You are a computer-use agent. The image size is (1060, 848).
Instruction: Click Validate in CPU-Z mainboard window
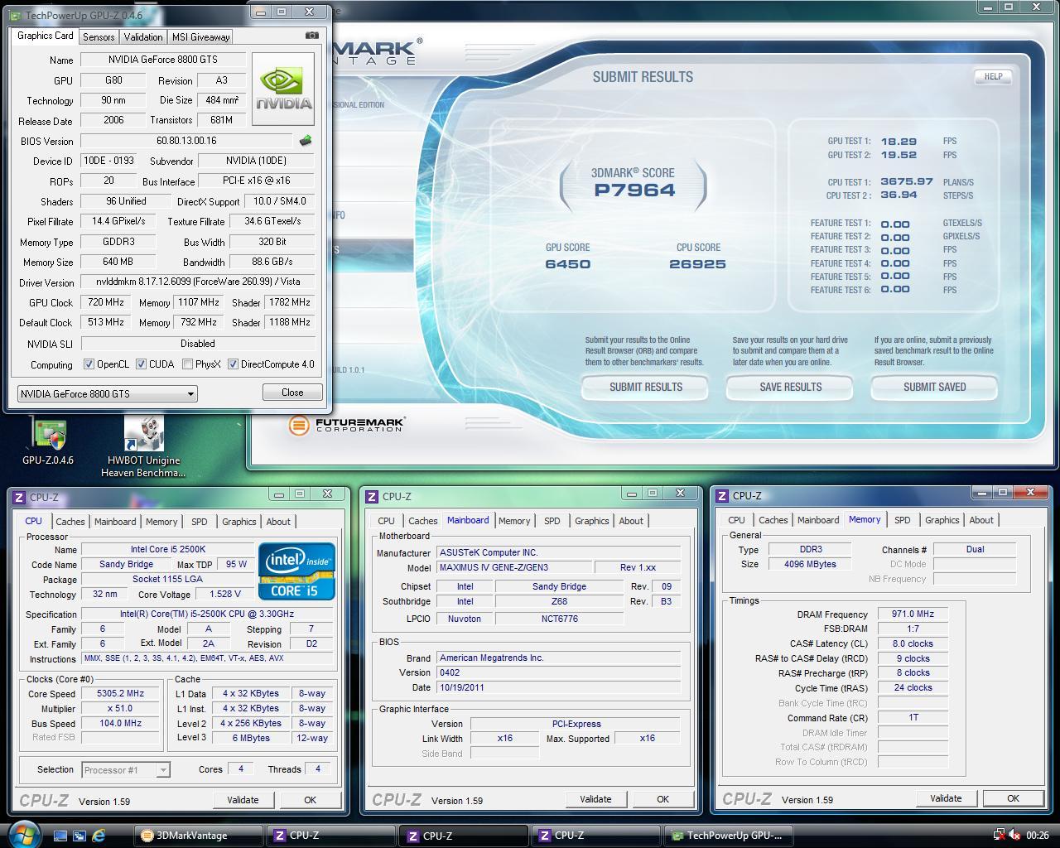[595, 799]
